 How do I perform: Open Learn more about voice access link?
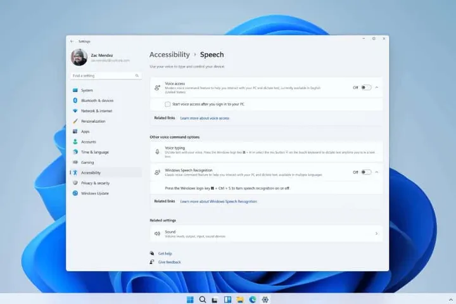click(x=205, y=118)
